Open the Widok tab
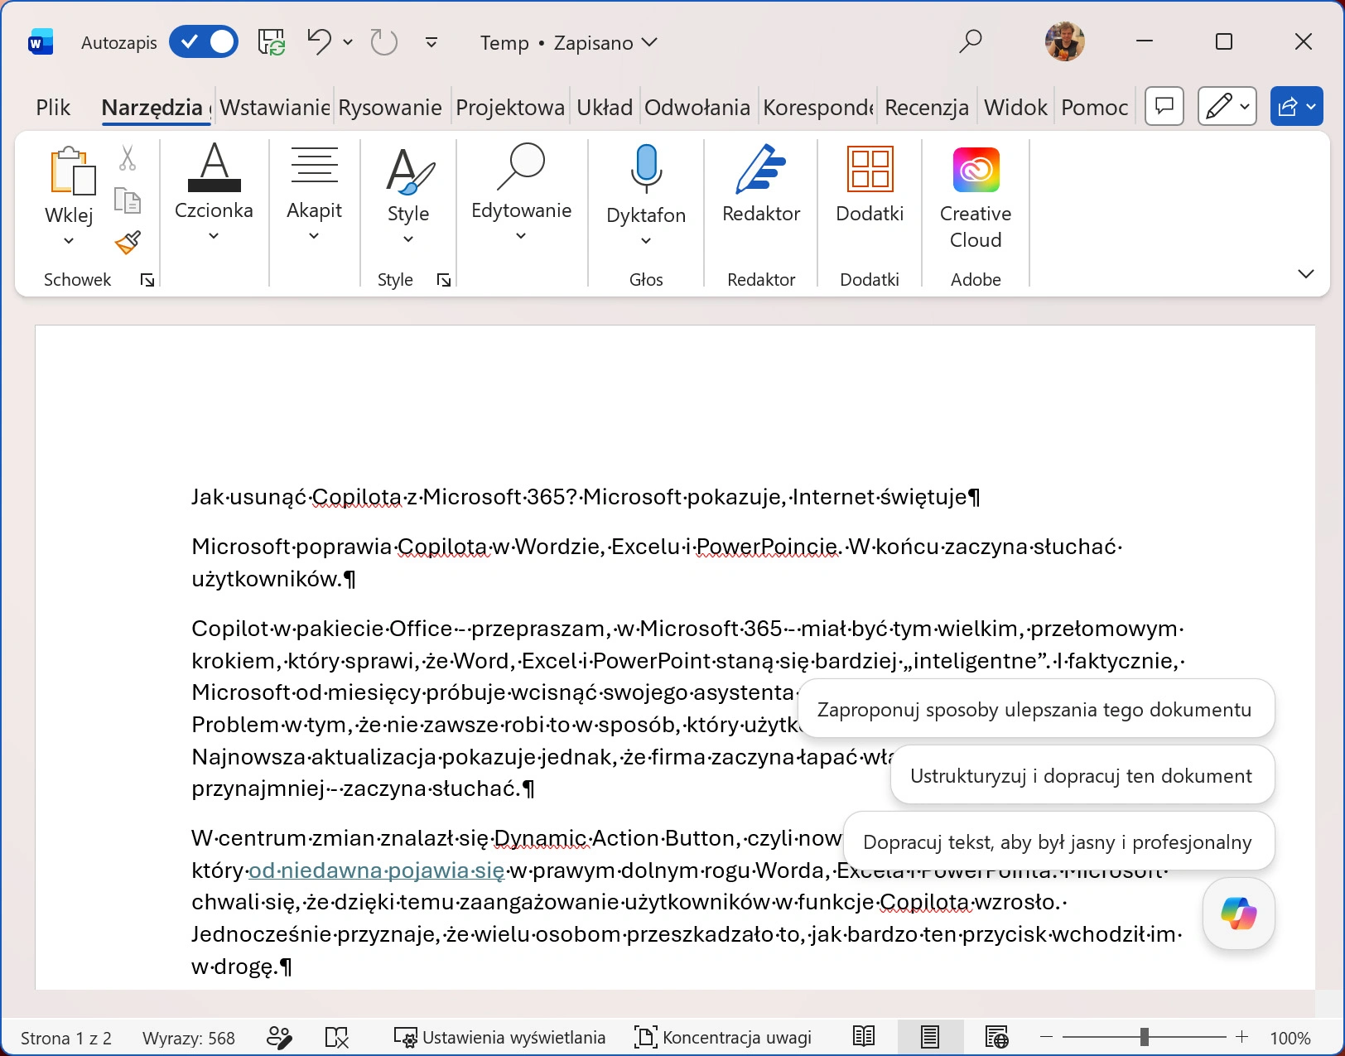 coord(1016,108)
